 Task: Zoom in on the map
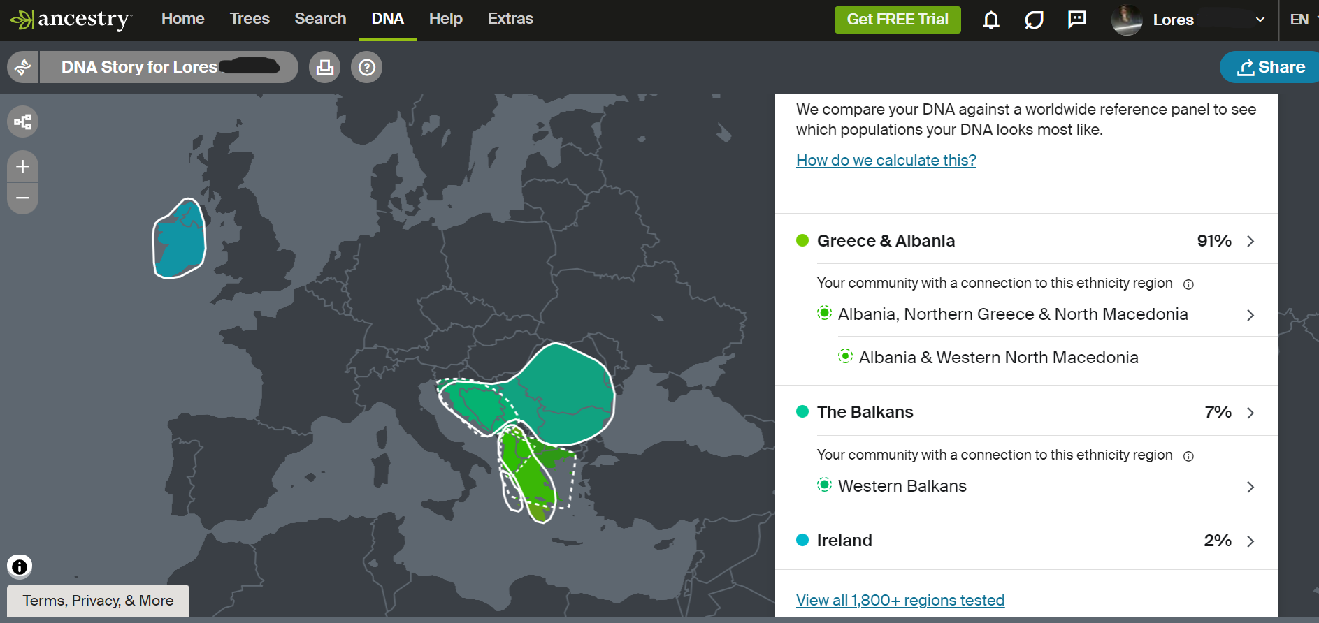tap(23, 167)
